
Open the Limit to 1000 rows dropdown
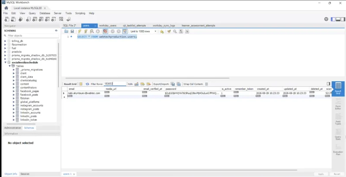[143, 32]
